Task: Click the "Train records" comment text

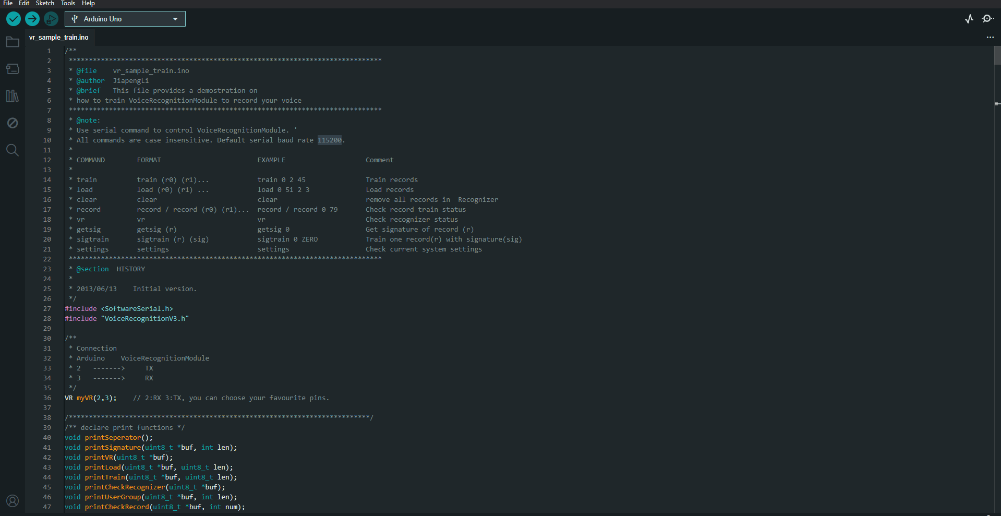Action: [x=392, y=180]
